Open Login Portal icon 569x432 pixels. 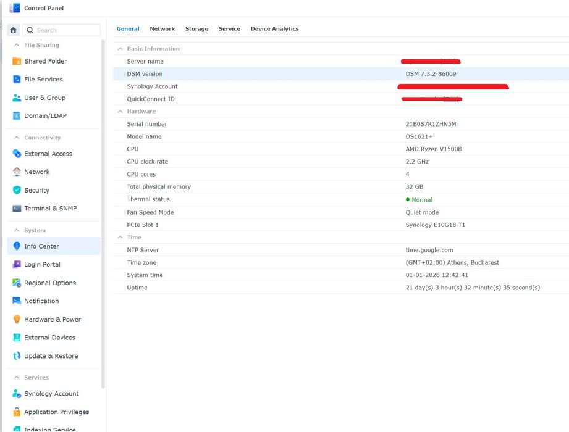[17, 264]
